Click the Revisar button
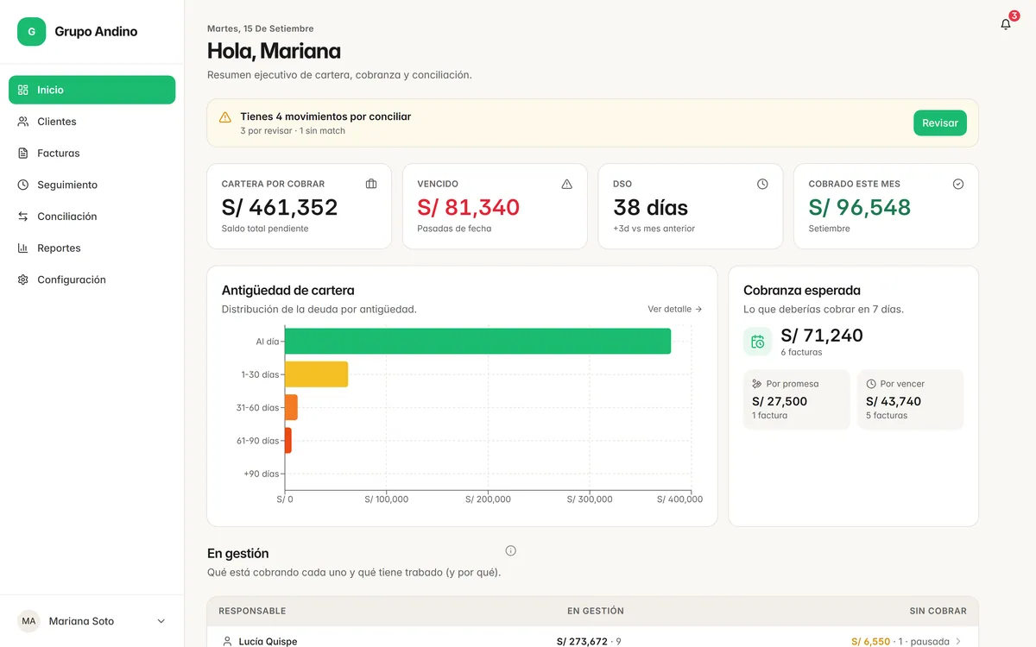Viewport: 1036px width, 647px height. click(940, 122)
